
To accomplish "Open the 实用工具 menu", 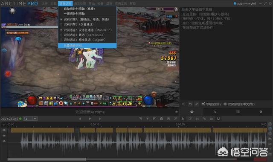I will [x=121, y=3].
